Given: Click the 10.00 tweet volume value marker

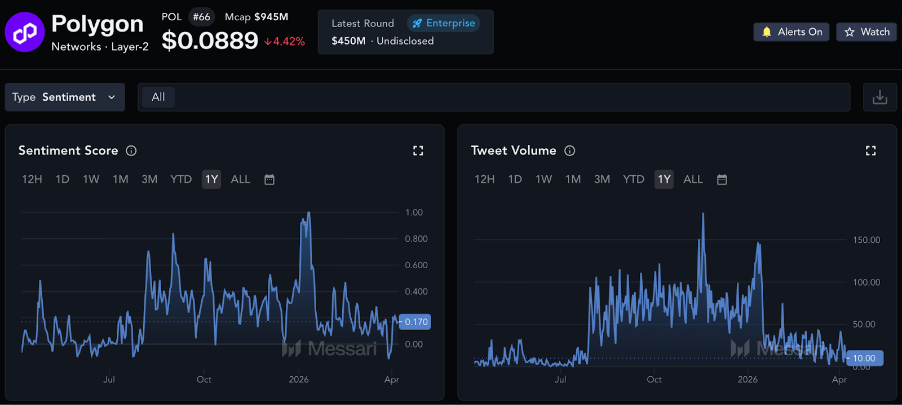Looking at the screenshot, I should (x=864, y=358).
